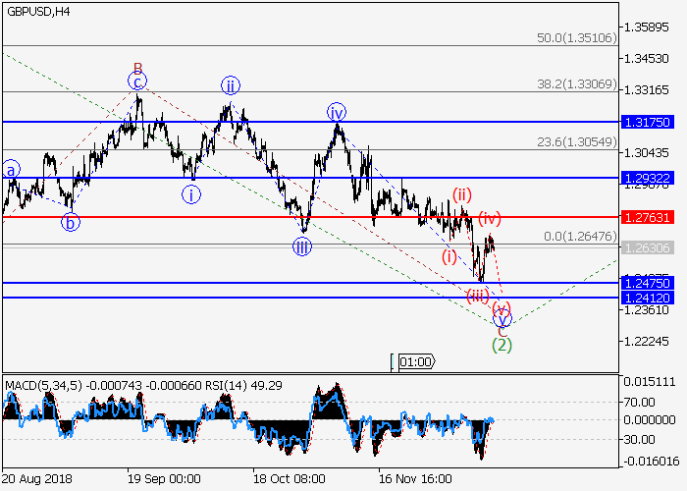The image size is (687, 491).
Task: Select the blue 1.24120 price level tag
Action: click(646, 297)
